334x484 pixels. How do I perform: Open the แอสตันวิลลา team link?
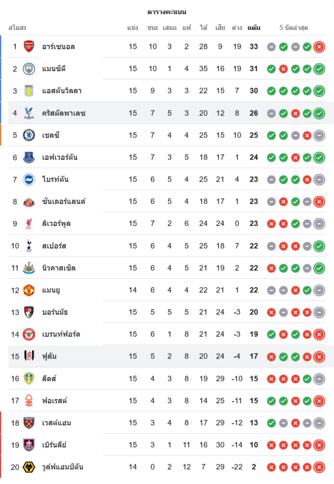(61, 91)
